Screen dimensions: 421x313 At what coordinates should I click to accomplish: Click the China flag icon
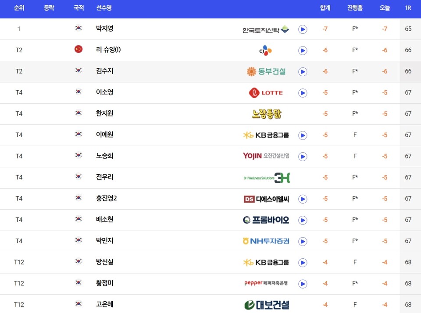(78, 49)
